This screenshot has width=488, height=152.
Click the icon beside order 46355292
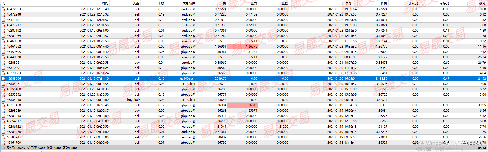(x=4, y=95)
